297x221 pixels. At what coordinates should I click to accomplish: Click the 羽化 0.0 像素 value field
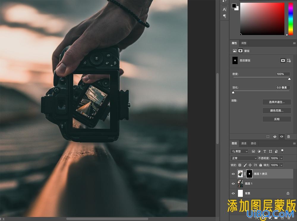283,88
